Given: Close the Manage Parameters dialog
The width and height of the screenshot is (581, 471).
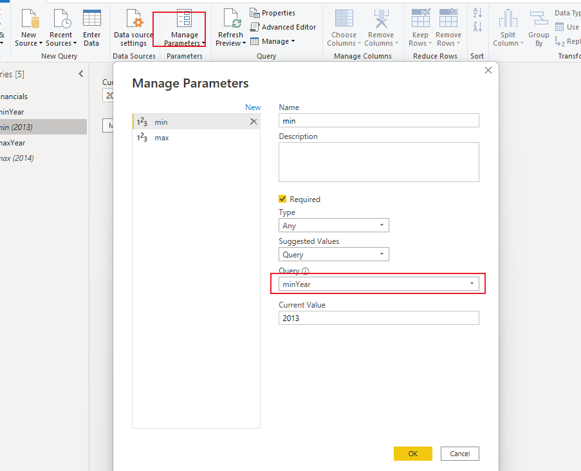Looking at the screenshot, I should pos(488,70).
